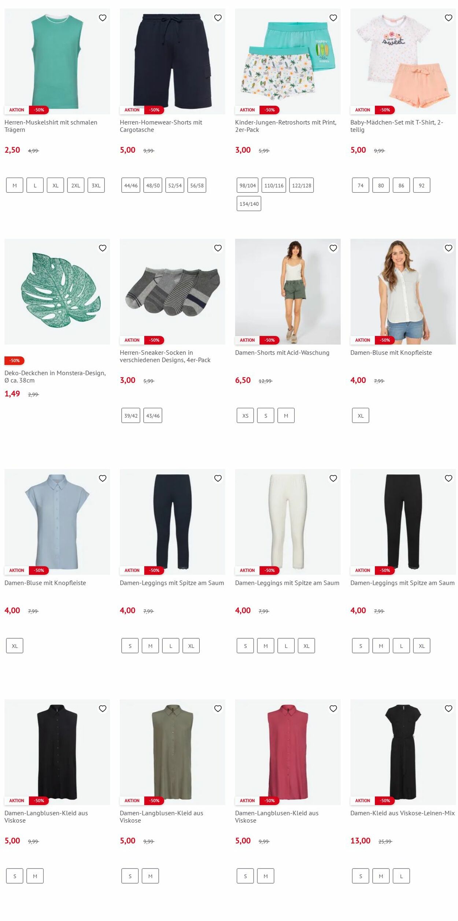Open Deko-Deckchen in Monstera-Design title link

(x=55, y=377)
